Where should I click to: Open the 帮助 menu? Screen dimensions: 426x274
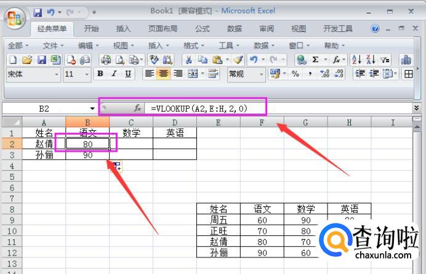334,45
